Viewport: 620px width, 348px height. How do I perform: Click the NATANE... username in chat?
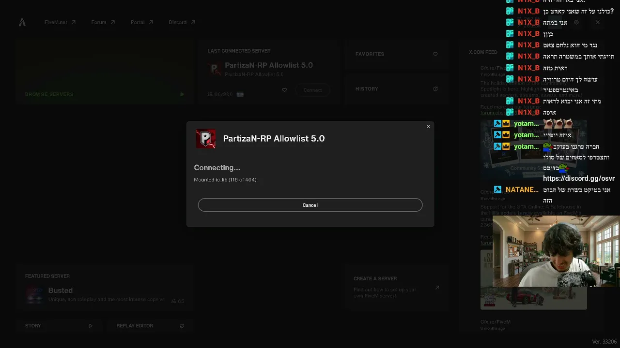click(x=522, y=190)
